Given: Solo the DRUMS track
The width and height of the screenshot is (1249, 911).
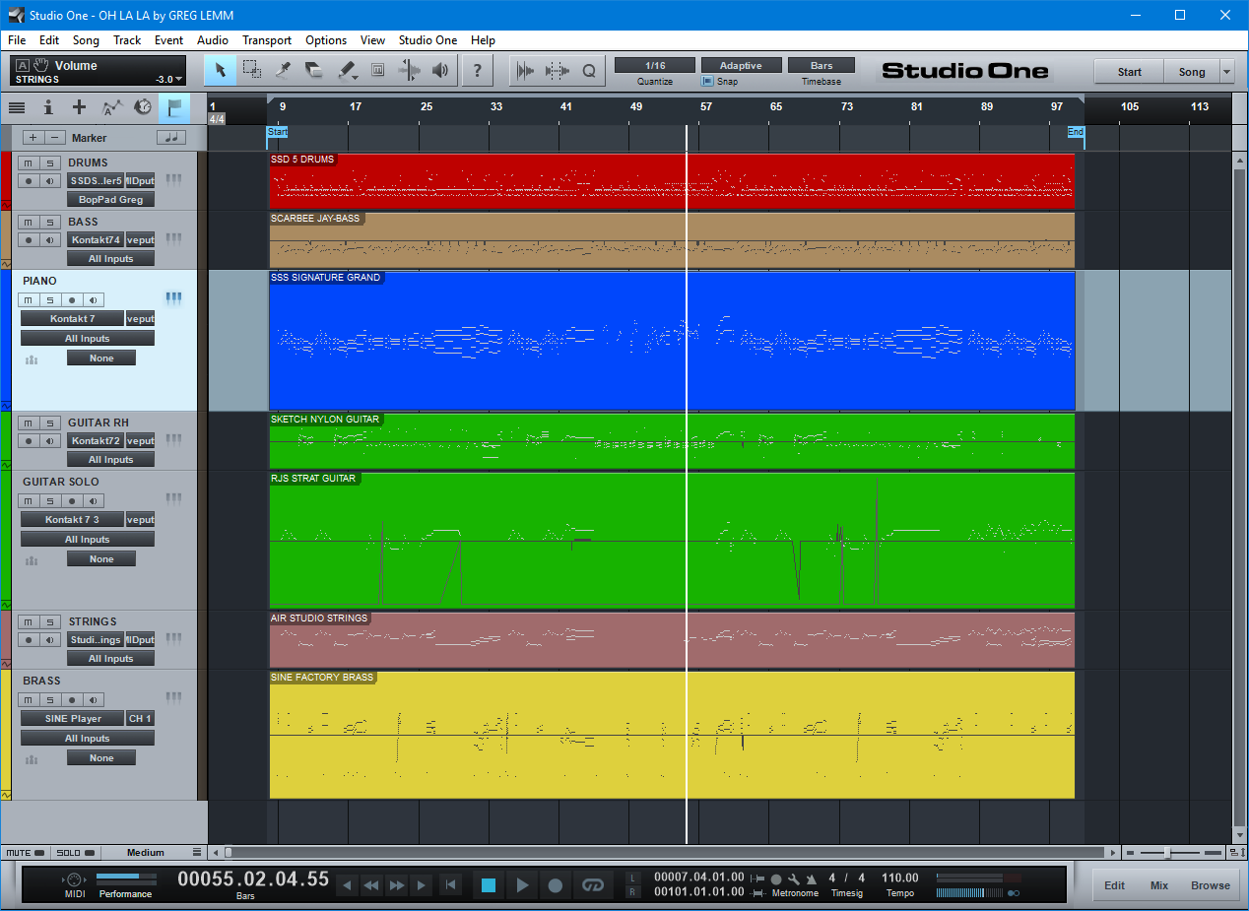Looking at the screenshot, I should click(x=50, y=163).
